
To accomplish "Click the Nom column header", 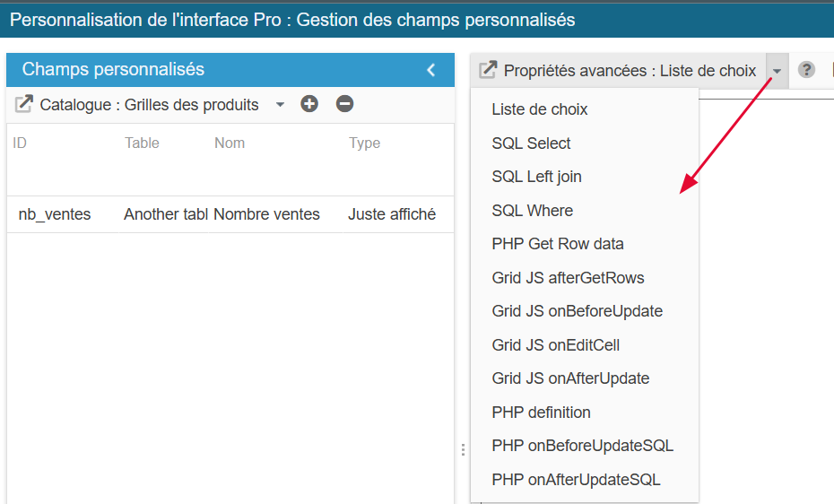I will coord(230,143).
